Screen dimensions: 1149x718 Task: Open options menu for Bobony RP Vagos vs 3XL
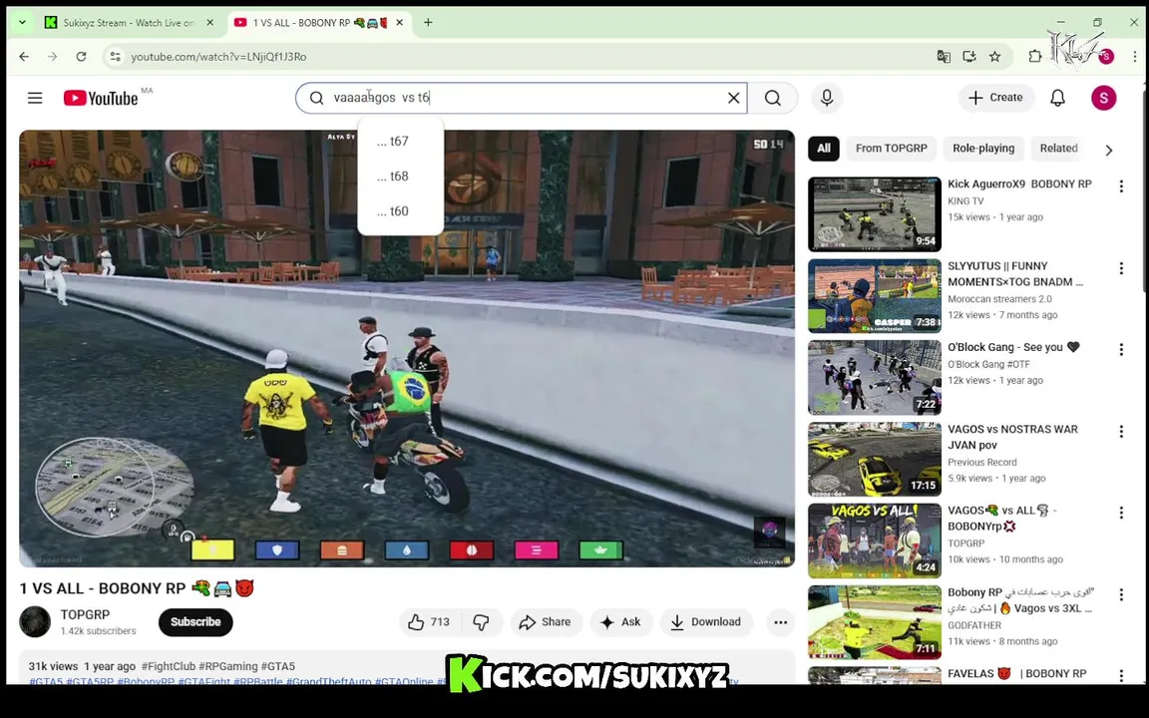tap(1120, 595)
